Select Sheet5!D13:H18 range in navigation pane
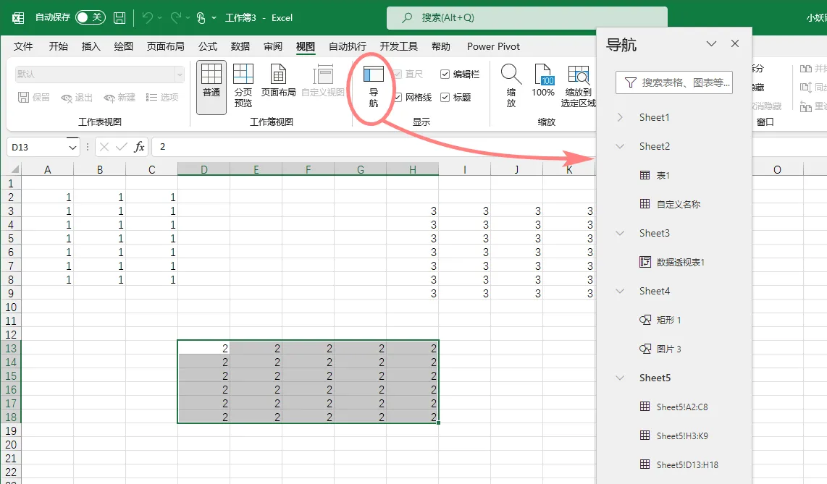 point(679,464)
